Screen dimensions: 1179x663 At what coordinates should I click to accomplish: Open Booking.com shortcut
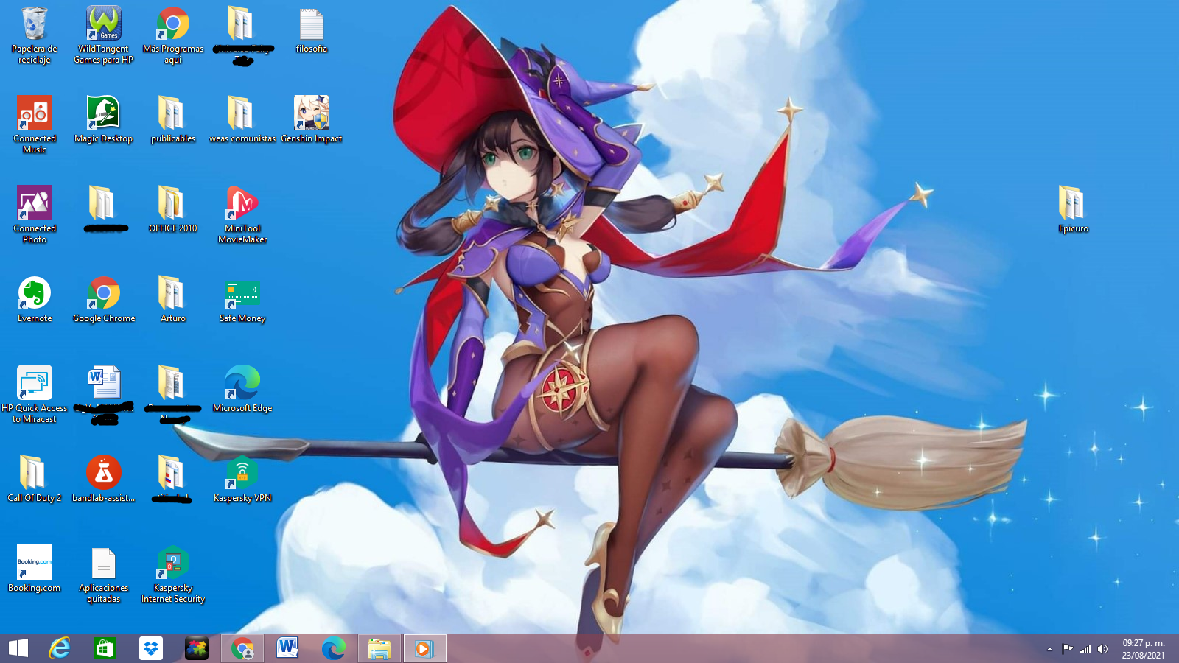pyautogui.click(x=34, y=569)
